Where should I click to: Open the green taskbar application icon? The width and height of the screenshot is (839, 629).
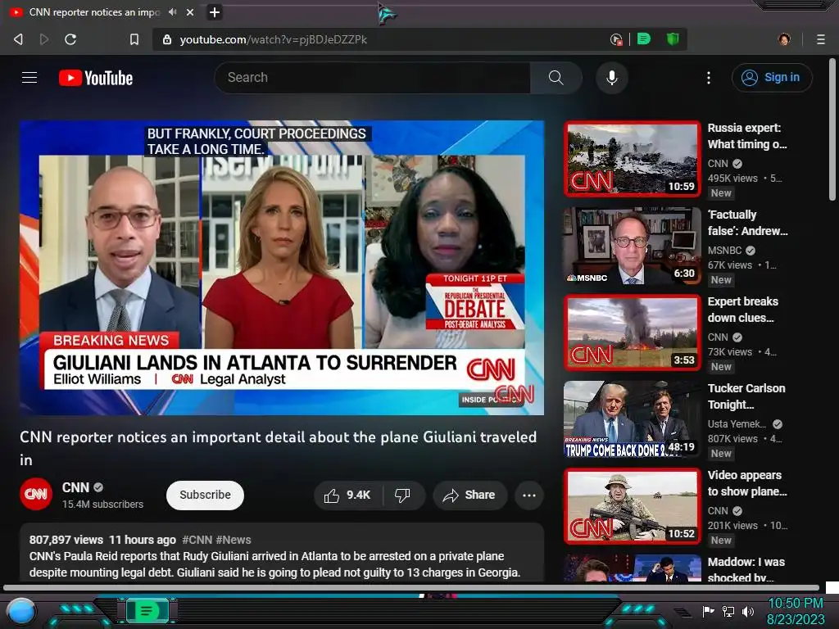click(147, 611)
